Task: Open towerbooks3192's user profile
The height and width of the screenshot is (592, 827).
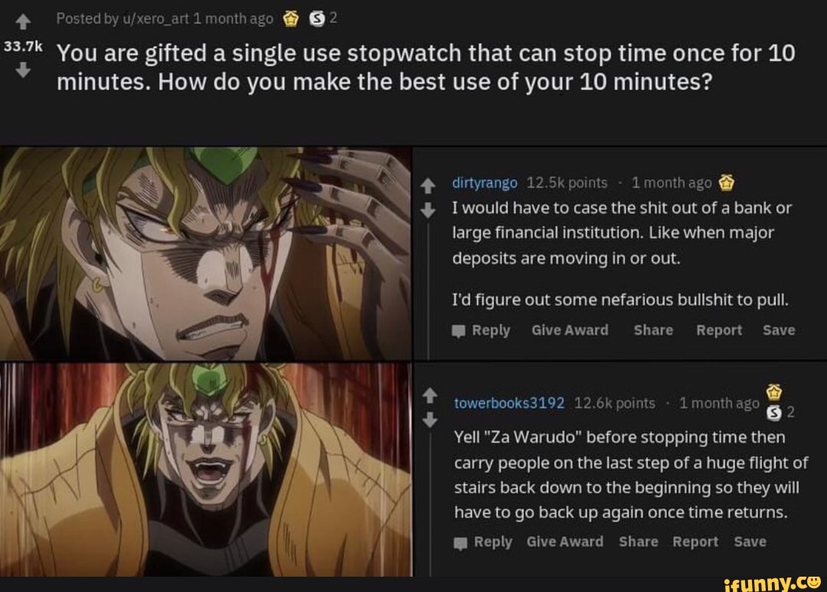Action: [509, 403]
